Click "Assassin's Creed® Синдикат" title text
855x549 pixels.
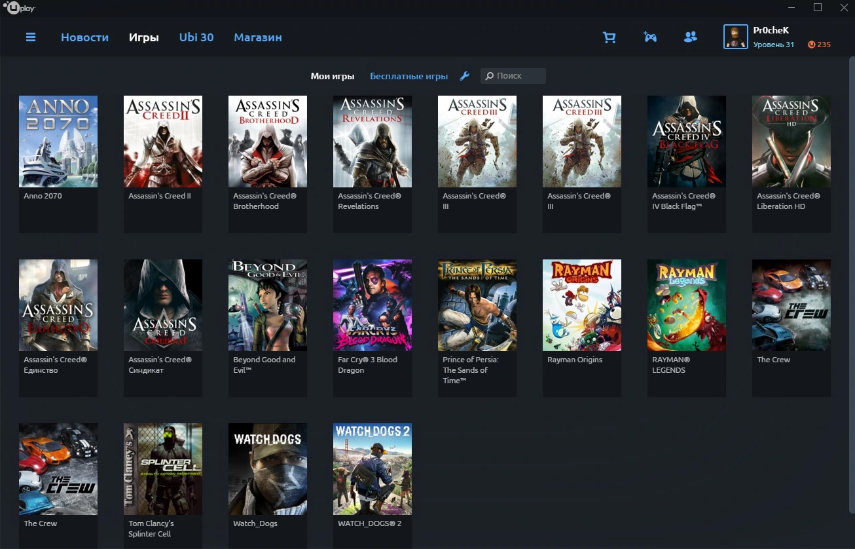point(160,365)
